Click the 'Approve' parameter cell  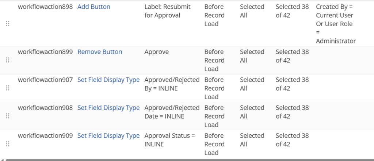(156, 52)
